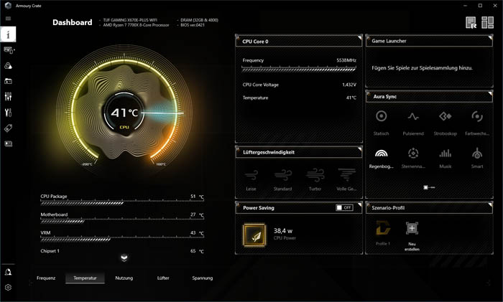Screen dimensions: 503x302
Task: Switch to the Temperatur tab
Action: pos(85,278)
